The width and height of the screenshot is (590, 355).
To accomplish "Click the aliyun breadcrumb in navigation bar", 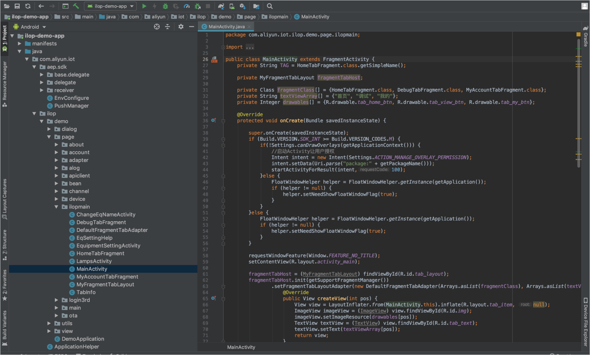I will [x=155, y=17].
